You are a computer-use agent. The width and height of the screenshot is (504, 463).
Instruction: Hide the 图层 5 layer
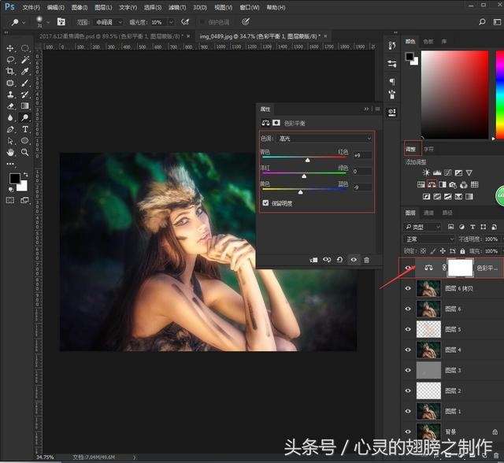(408, 329)
